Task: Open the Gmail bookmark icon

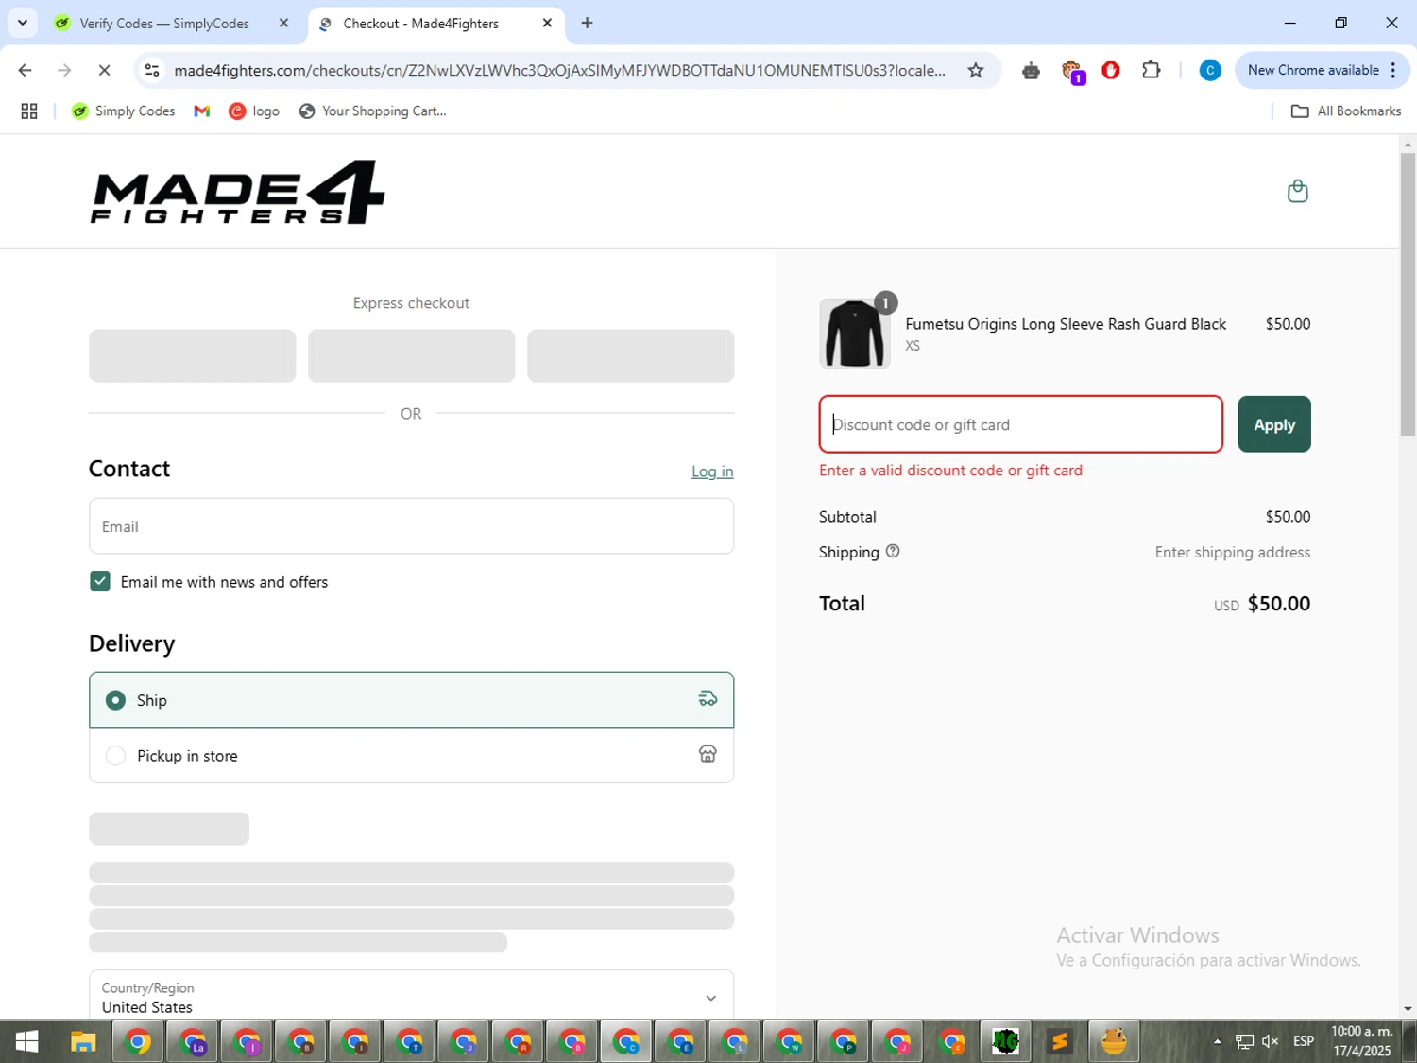Action: 201,111
